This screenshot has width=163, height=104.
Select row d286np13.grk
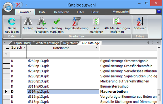point(38,81)
